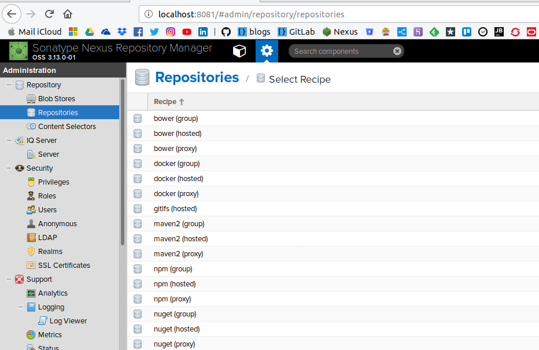The height and width of the screenshot is (350, 539).
Task: Select the nuget (group) recipe
Action: point(333,314)
